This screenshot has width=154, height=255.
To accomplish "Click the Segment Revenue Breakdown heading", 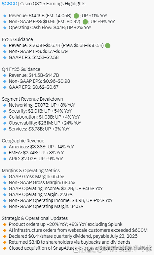I will [32, 99].
